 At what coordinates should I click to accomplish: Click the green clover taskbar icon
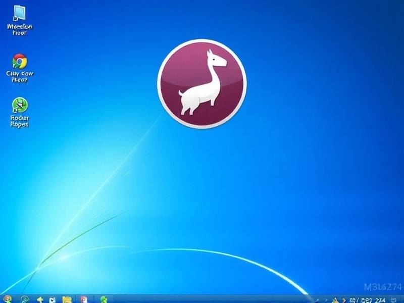point(104,299)
